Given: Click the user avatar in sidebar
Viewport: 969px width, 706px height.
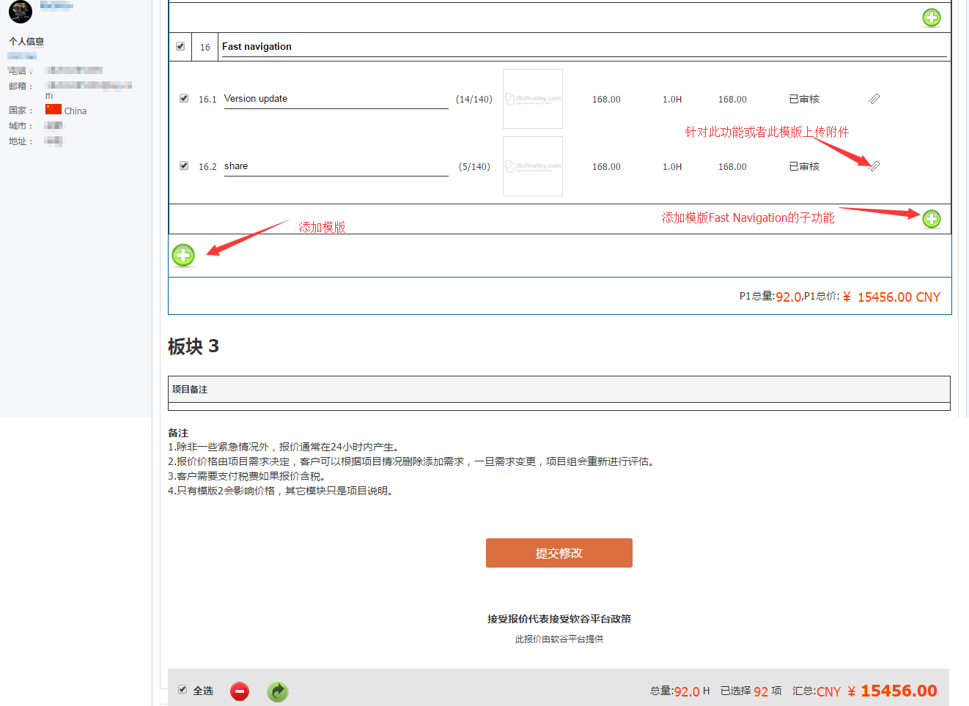Looking at the screenshot, I should click(20, 12).
